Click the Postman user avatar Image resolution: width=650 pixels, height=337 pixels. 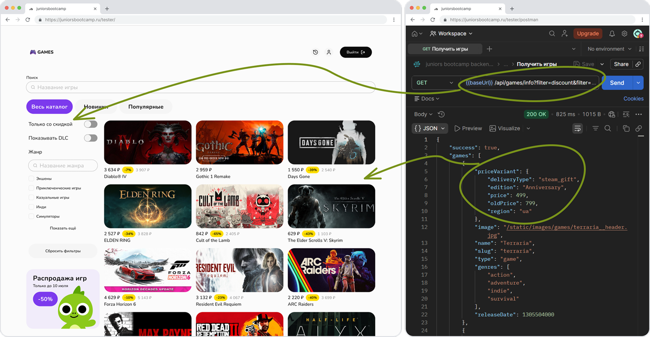tap(638, 33)
